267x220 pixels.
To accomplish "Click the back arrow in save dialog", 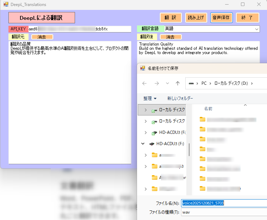I will pyautogui.click(x=144, y=83).
